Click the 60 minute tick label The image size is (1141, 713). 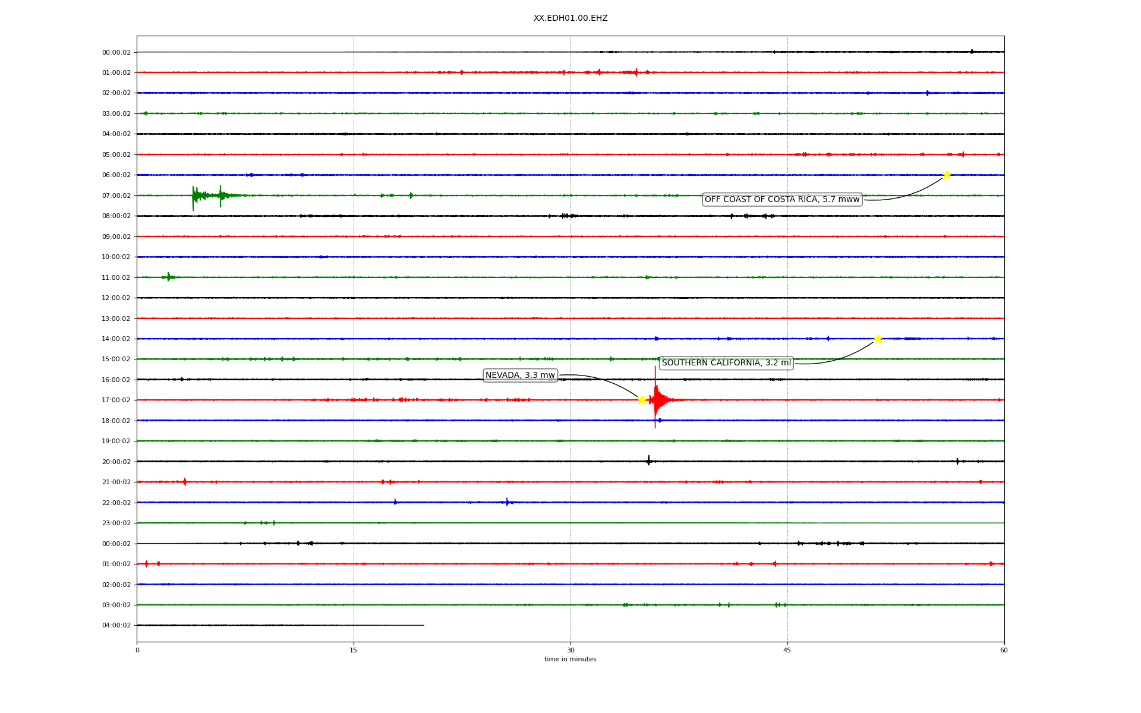(x=1004, y=651)
